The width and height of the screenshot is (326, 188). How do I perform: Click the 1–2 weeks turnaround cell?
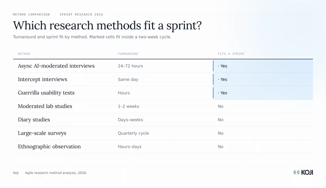coord(128,106)
